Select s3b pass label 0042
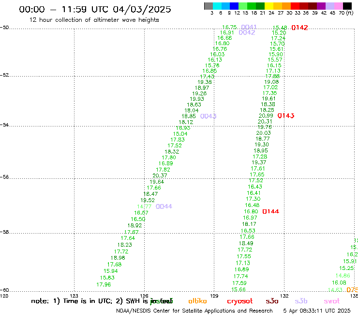Viewport: 358px width, 315px height. click(x=247, y=32)
